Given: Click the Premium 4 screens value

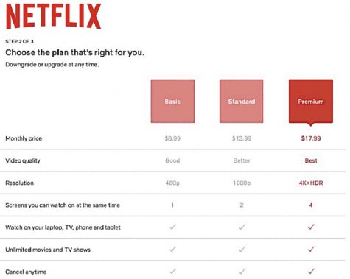Looking at the screenshot, I should click(311, 205).
